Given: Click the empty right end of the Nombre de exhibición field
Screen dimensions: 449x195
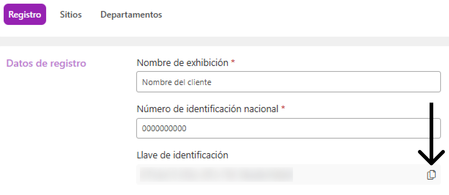Looking at the screenshot, I should 403,82.
